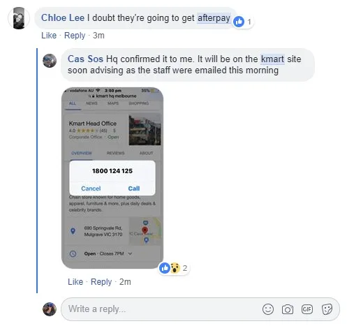Reply to Cas Sos's comment

click(101, 282)
